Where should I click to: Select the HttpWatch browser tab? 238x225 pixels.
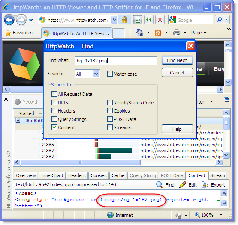pyautogui.click(x=77, y=33)
